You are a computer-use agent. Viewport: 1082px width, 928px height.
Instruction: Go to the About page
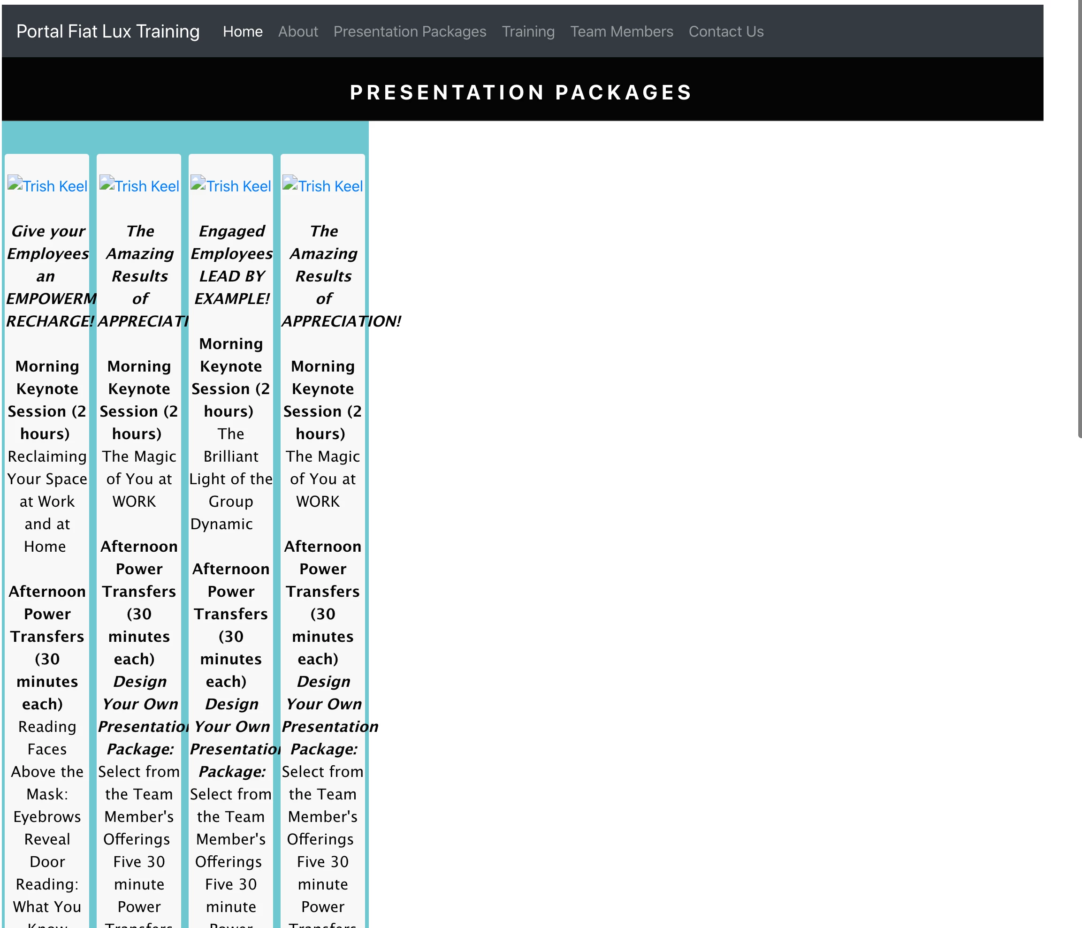coord(297,31)
